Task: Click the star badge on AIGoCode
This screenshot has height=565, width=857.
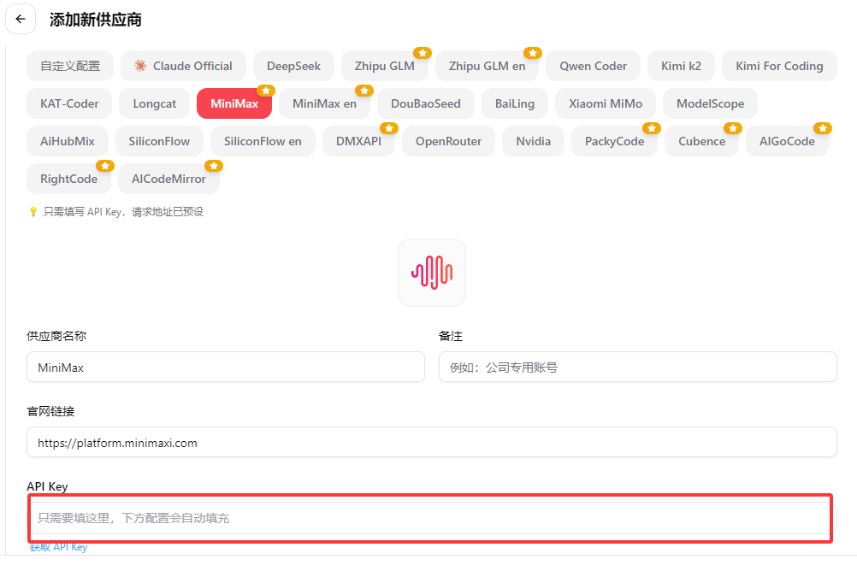Action: point(823,128)
